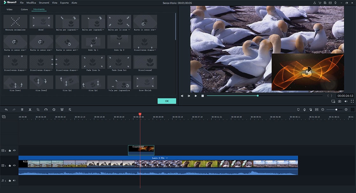Add a marker with the marker icon
Viewport: 356px width, 193px height.
pos(298,110)
